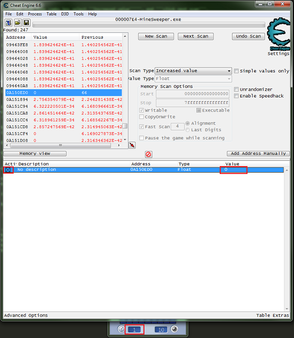Click the save floppy disk icon
The image size is (294, 338).
point(26,23)
